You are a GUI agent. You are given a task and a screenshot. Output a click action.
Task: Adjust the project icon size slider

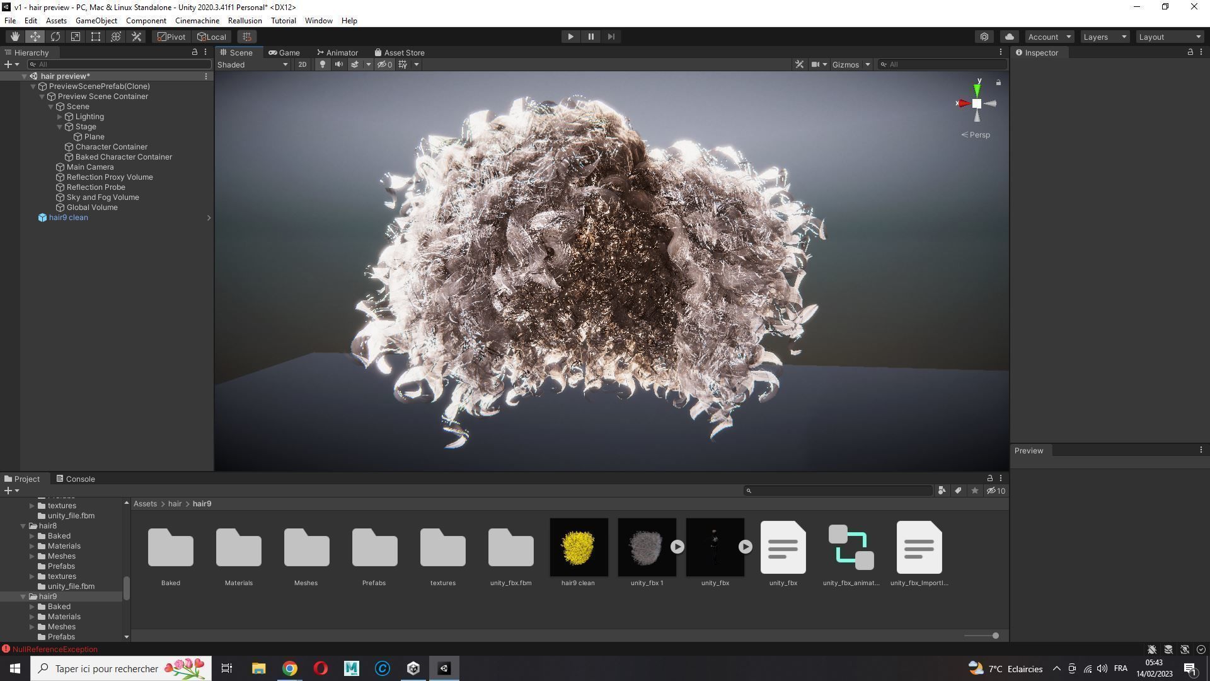coord(994,636)
